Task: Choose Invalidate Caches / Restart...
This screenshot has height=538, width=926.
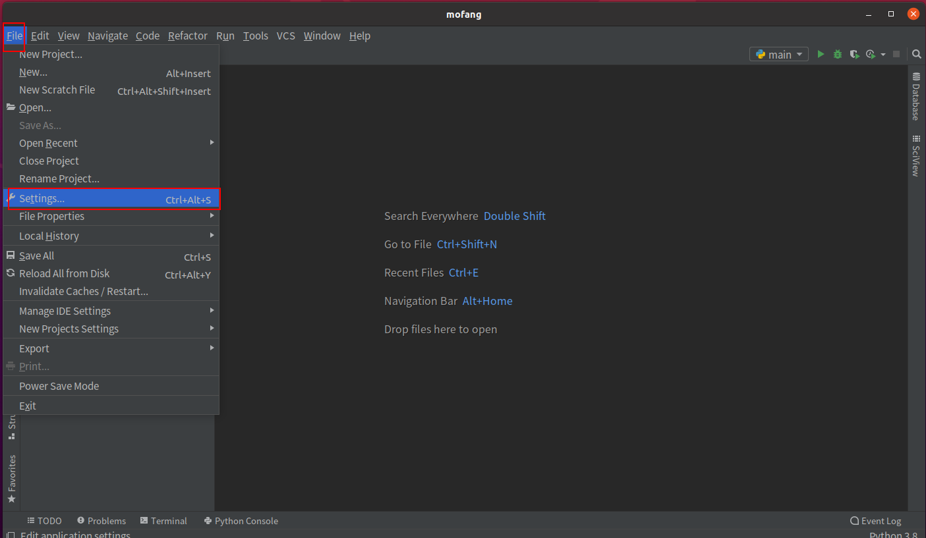Action: [111, 291]
